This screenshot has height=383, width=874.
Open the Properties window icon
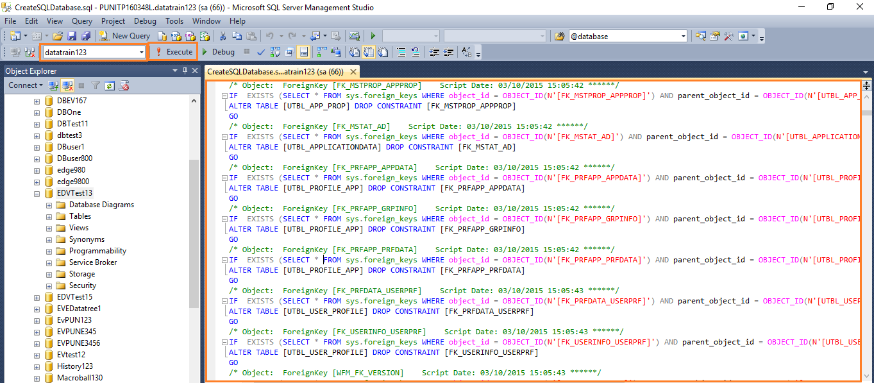[714, 36]
